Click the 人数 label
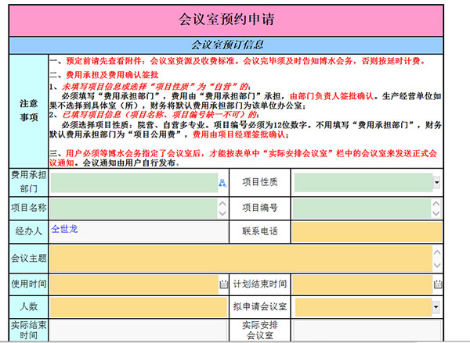The height and width of the screenshot is (343, 470). pos(29,306)
